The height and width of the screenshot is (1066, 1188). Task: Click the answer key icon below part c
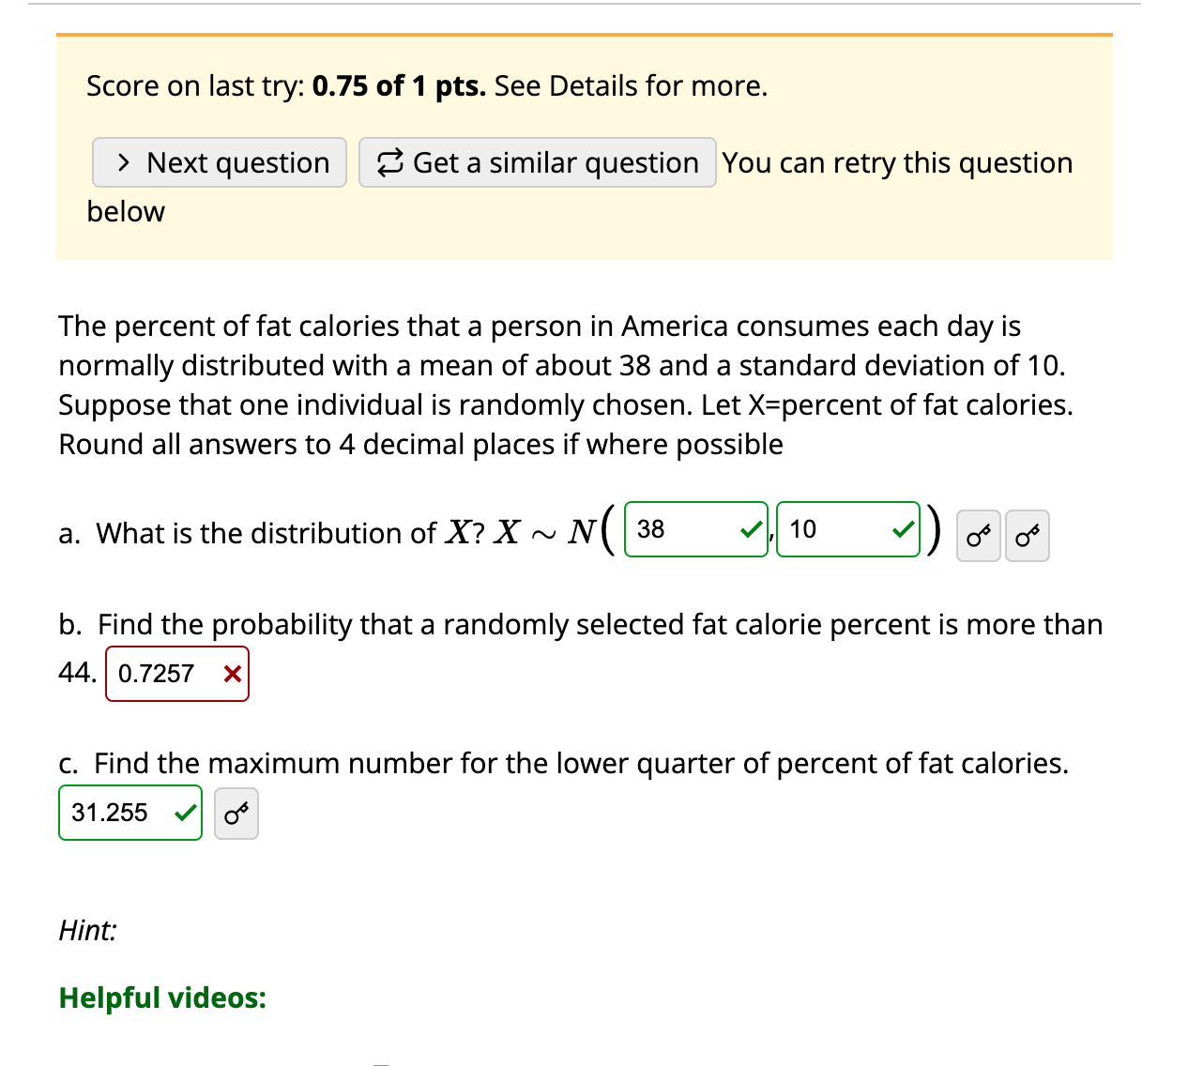[236, 813]
